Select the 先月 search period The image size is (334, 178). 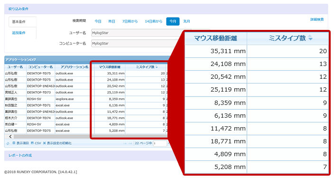(x=186, y=21)
